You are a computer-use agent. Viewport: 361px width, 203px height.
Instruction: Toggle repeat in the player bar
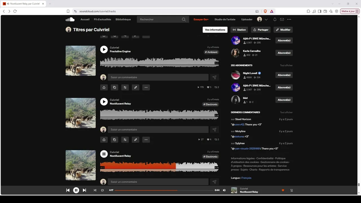pos(103,190)
